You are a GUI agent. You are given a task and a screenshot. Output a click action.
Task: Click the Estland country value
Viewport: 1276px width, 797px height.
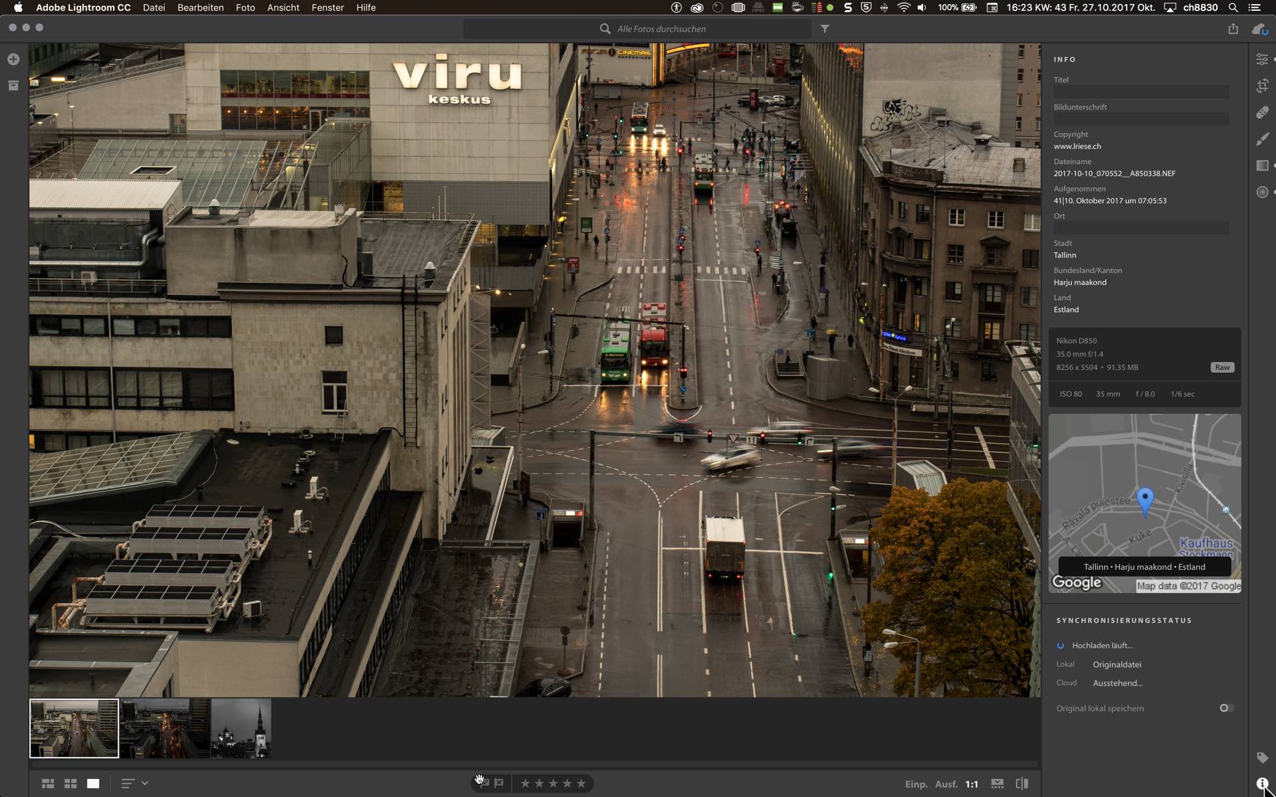click(x=1066, y=310)
